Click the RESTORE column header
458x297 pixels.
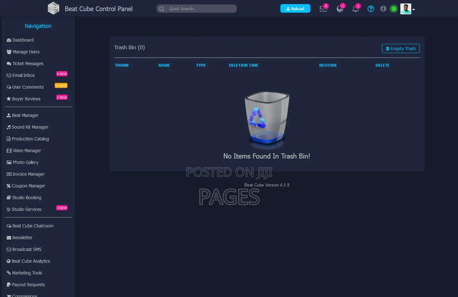point(328,65)
